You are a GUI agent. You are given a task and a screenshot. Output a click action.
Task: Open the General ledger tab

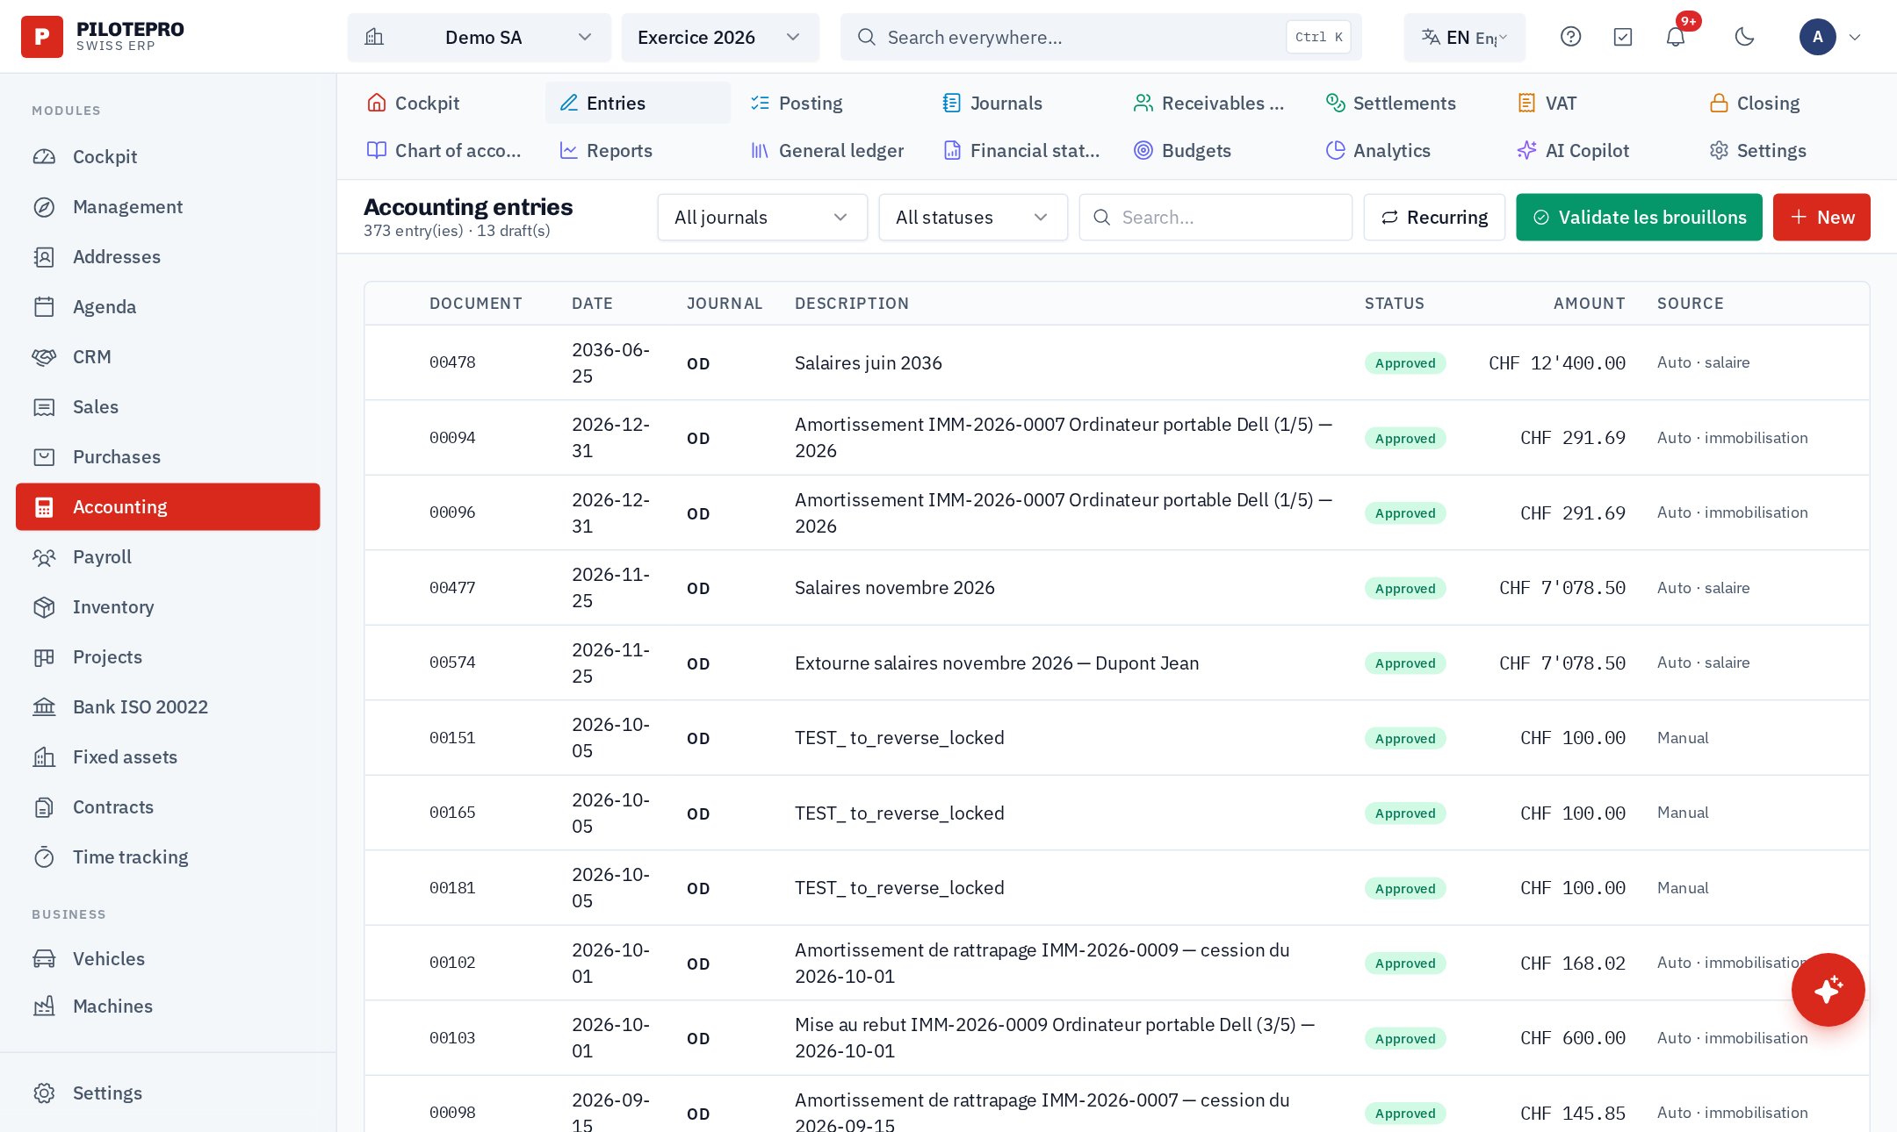tap(830, 150)
